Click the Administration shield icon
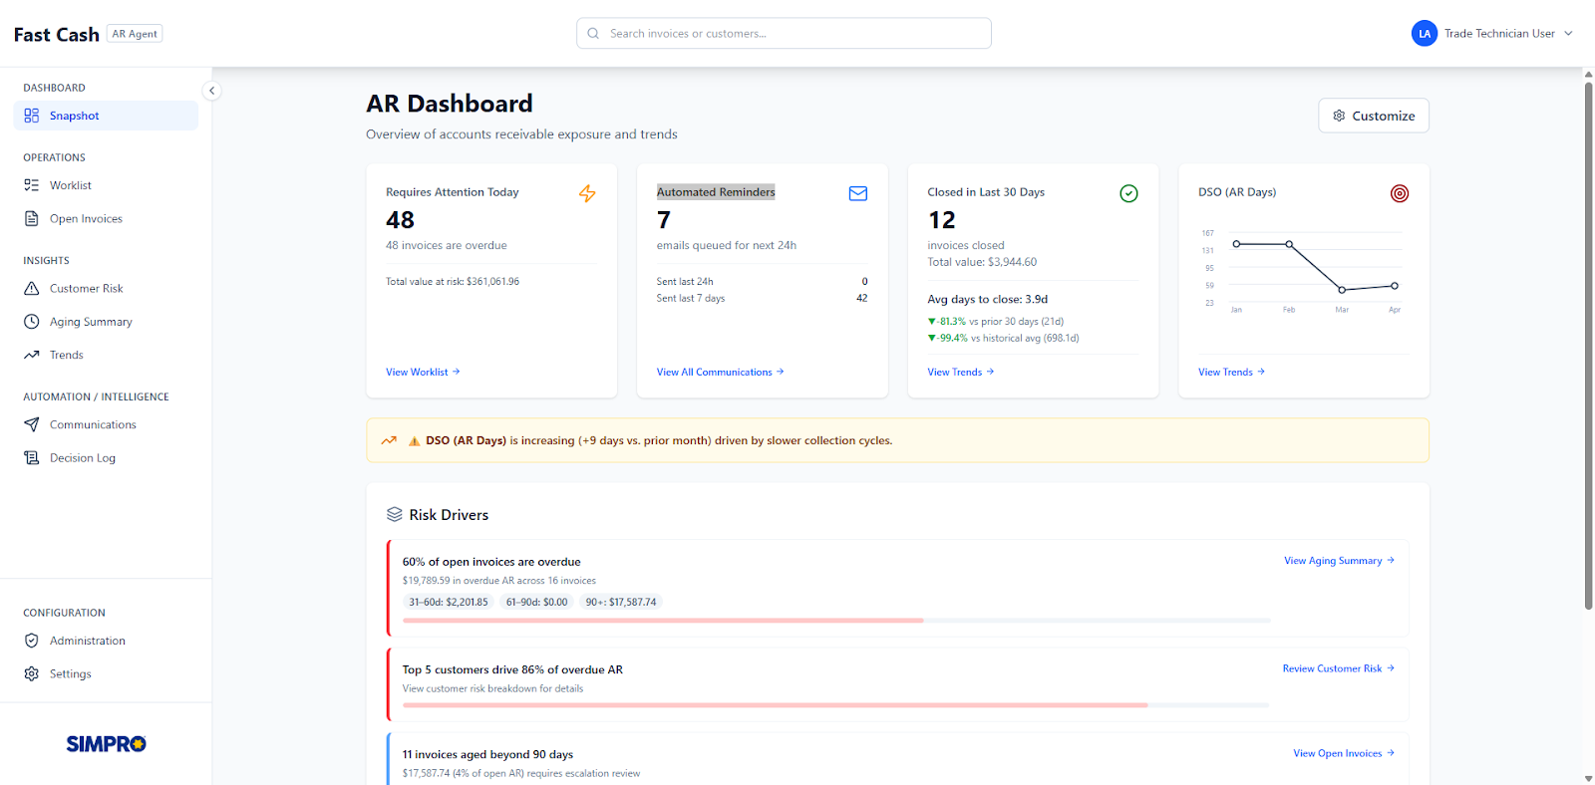The width and height of the screenshot is (1595, 785). [x=32, y=641]
